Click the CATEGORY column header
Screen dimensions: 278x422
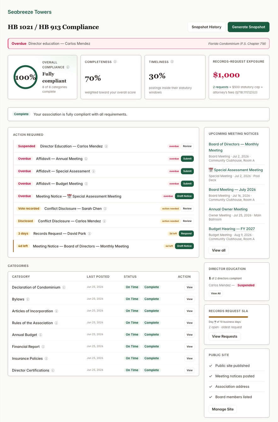coord(21,277)
